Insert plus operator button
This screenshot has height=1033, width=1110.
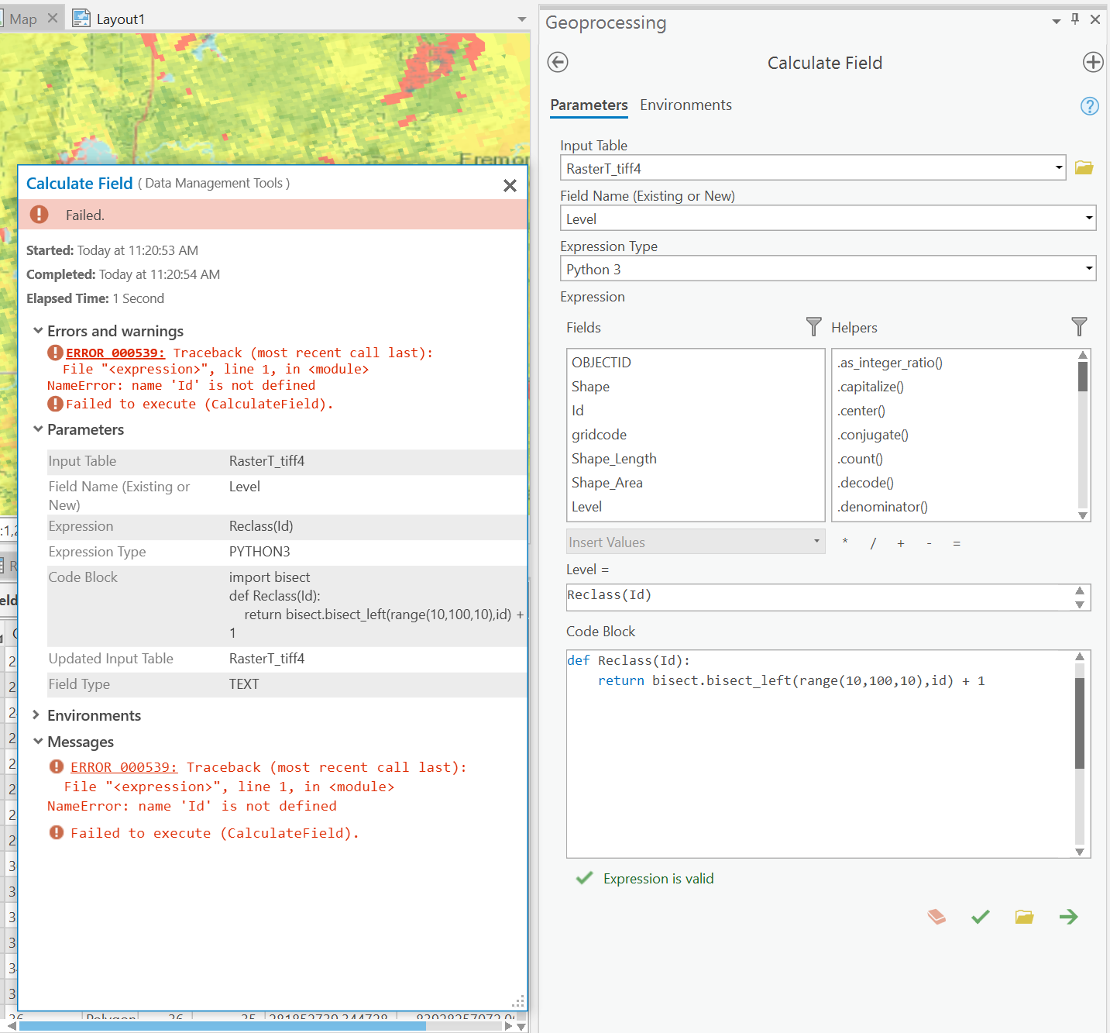pyautogui.click(x=901, y=543)
